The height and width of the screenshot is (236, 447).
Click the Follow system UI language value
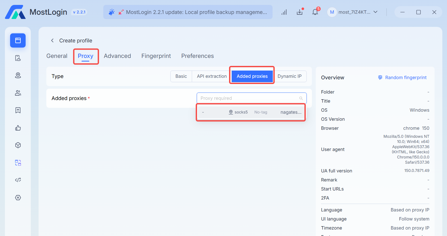point(414,219)
